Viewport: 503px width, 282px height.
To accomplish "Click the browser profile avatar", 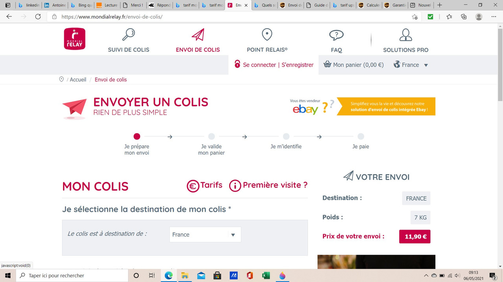I will click(x=479, y=16).
